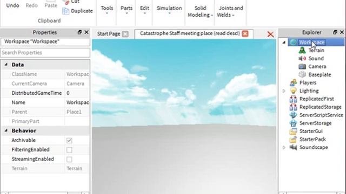Undock the Explorer panel
Image resolution: width=346 pixels, height=194 pixels.
point(335,32)
